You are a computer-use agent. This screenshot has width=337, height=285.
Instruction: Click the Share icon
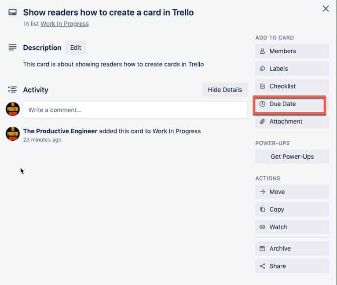(262, 266)
